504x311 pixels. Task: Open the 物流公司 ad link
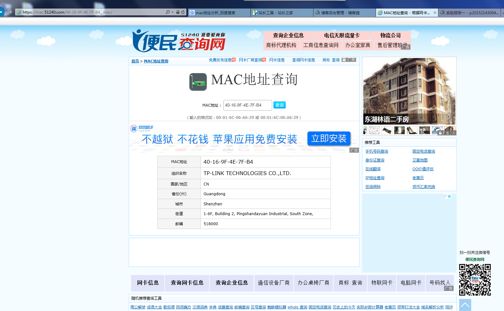(x=390, y=35)
